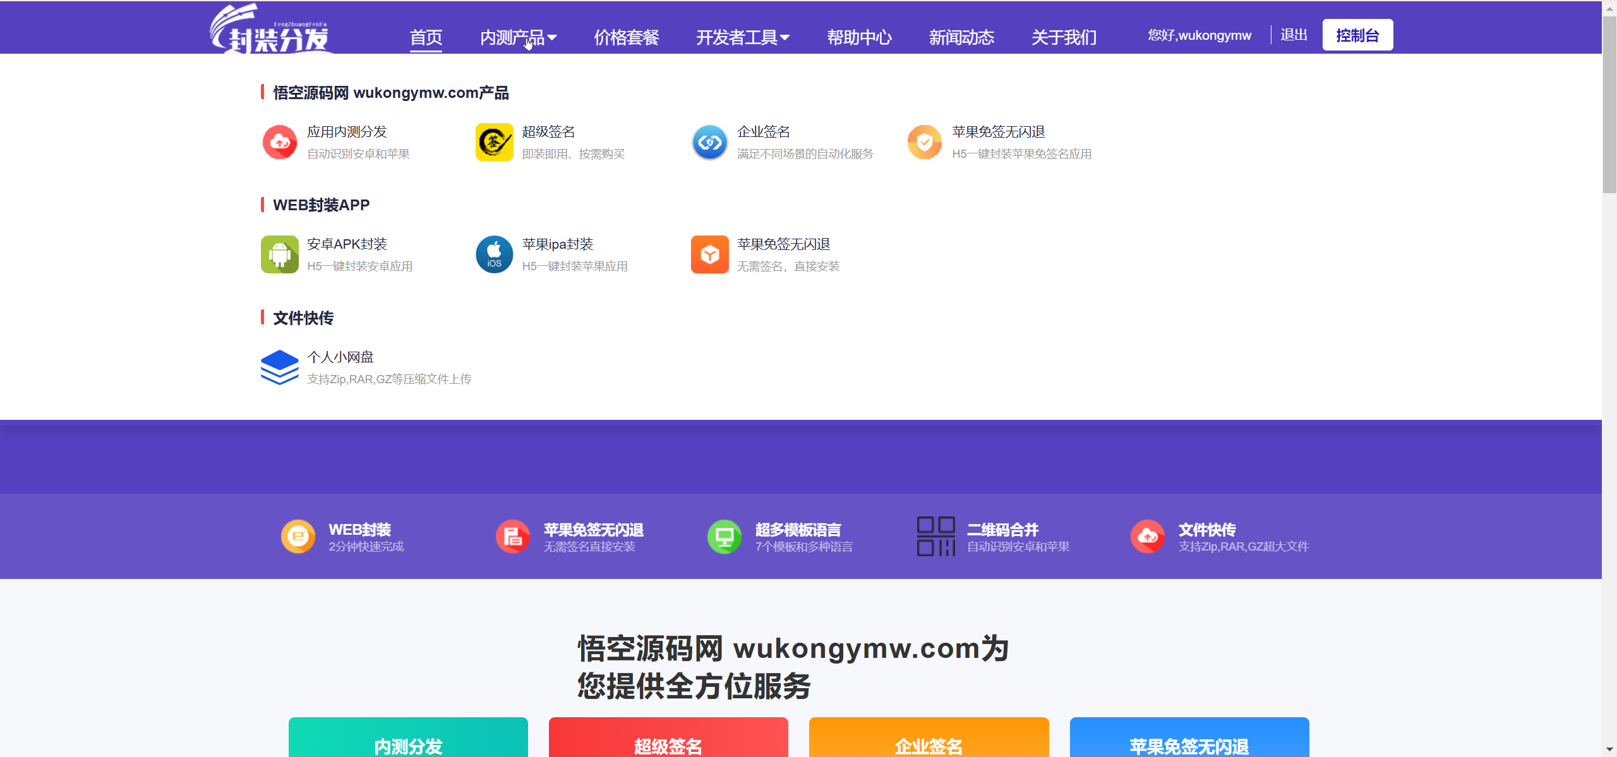Click the QR code icon for 二维码合并

point(936,537)
